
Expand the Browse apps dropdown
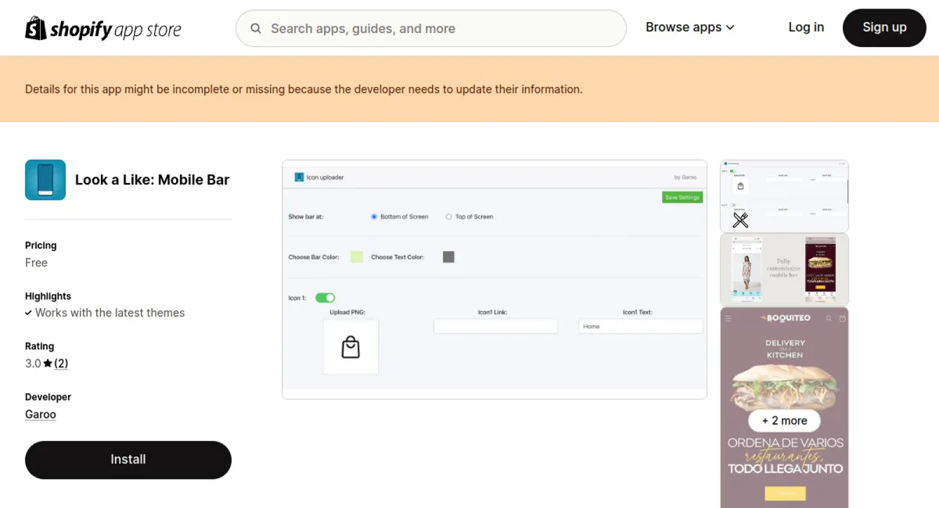click(x=689, y=27)
